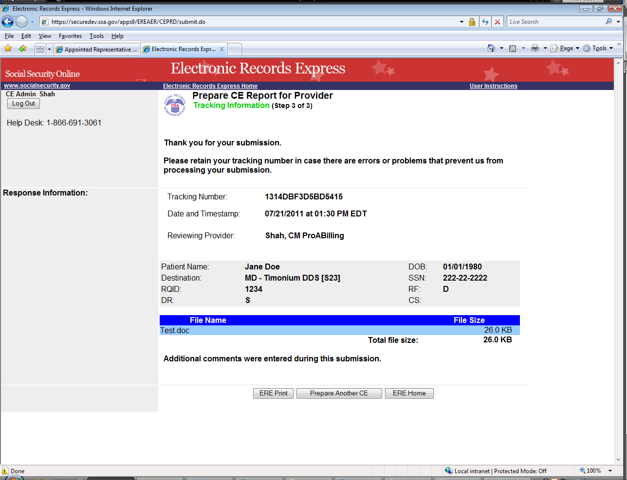Open the View menu
The image size is (627, 480).
pyautogui.click(x=45, y=36)
